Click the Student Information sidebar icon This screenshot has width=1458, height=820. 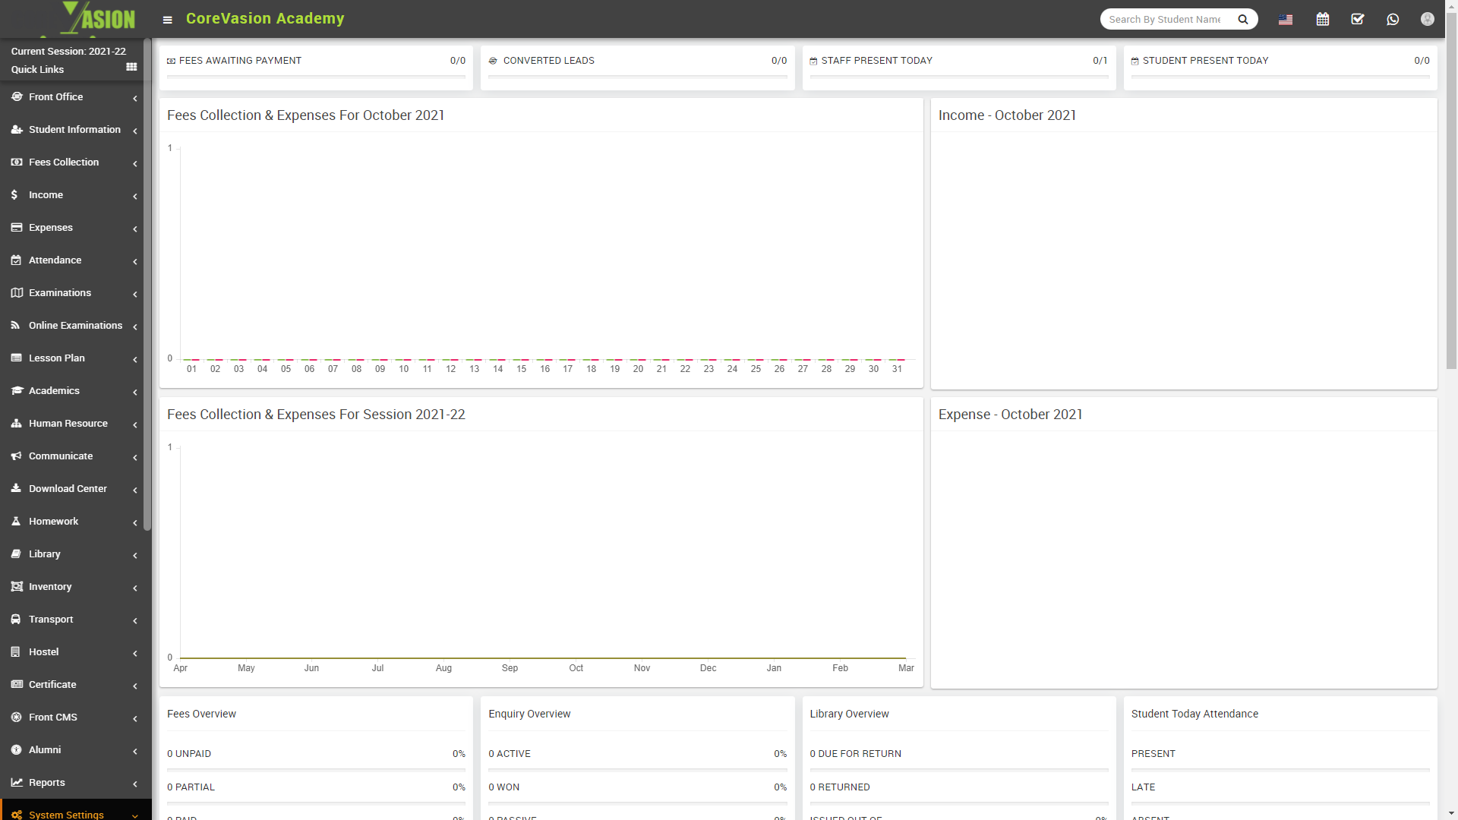point(16,129)
